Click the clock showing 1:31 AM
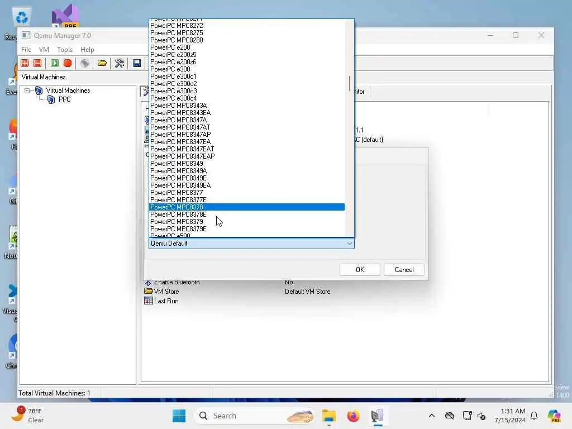572x429 pixels. click(x=513, y=411)
